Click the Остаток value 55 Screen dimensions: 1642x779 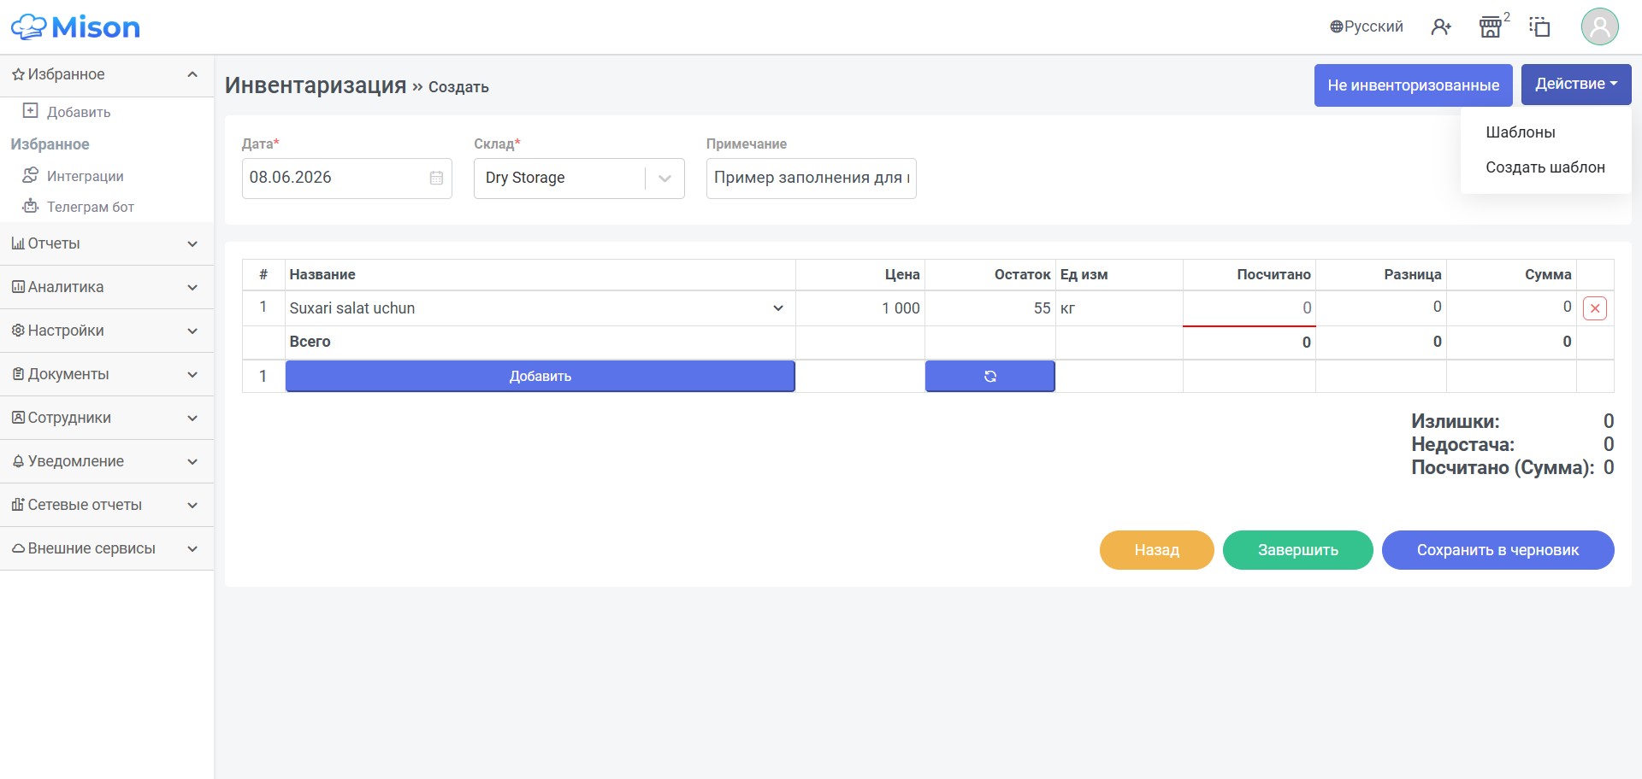pos(1042,308)
